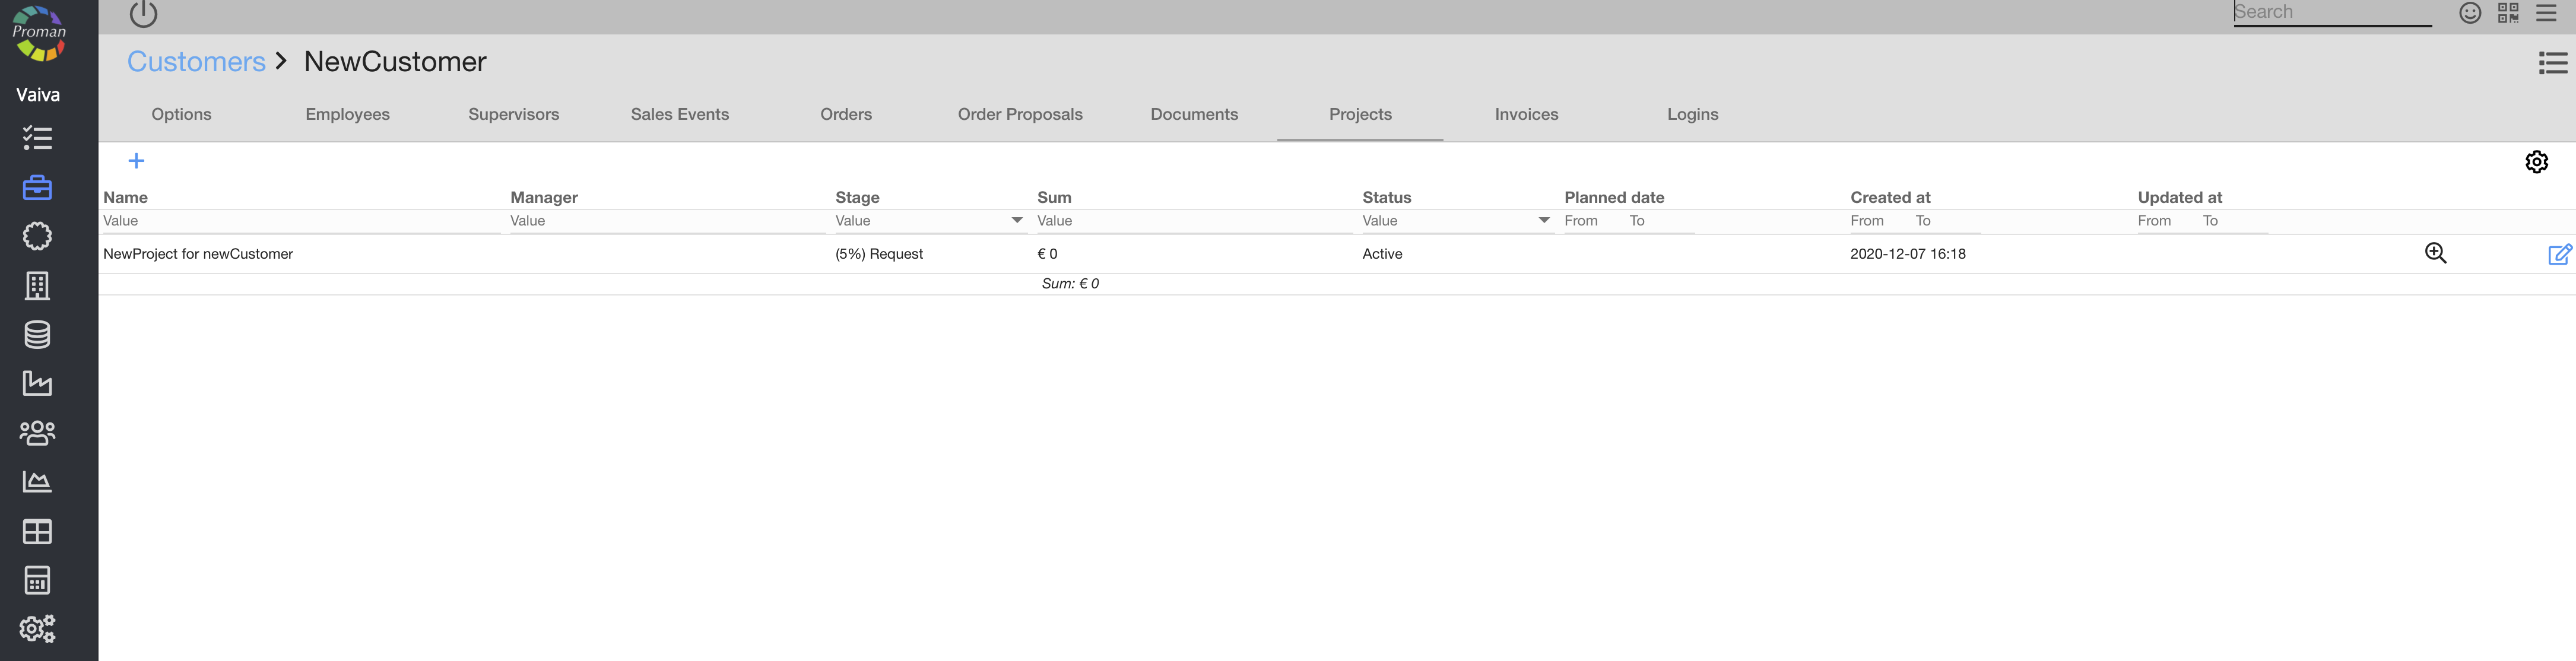Viewport: 2576px width, 661px height.
Task: Open the users group icon in sidebar
Action: coord(37,433)
